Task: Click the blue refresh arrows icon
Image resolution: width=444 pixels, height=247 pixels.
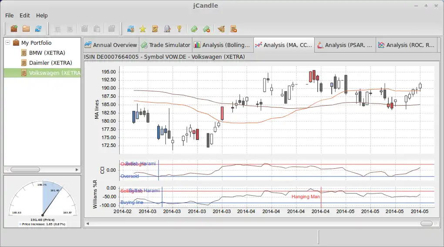Action: [x=38, y=29]
